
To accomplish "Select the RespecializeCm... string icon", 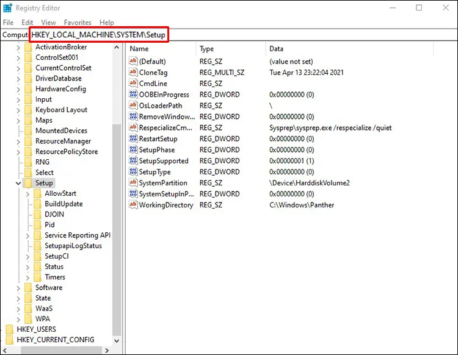I will tap(133, 127).
